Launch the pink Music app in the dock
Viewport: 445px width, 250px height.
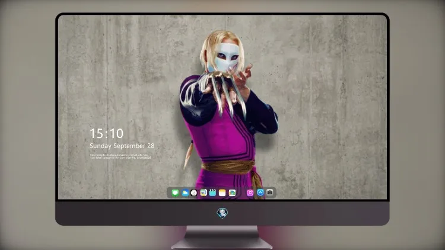250,193
